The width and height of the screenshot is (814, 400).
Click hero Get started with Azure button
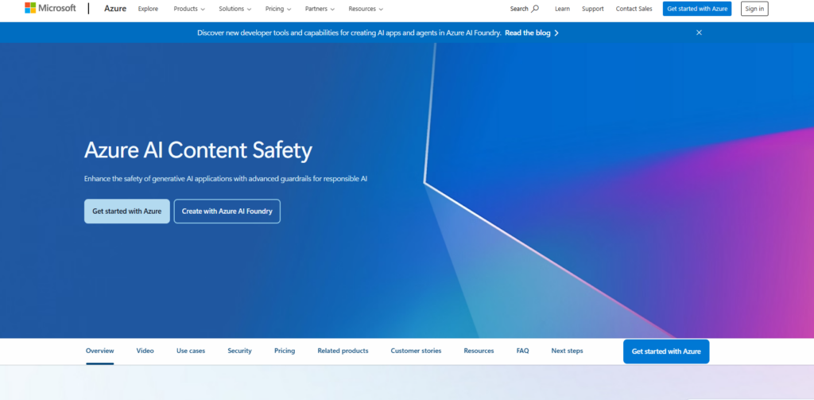(x=126, y=212)
